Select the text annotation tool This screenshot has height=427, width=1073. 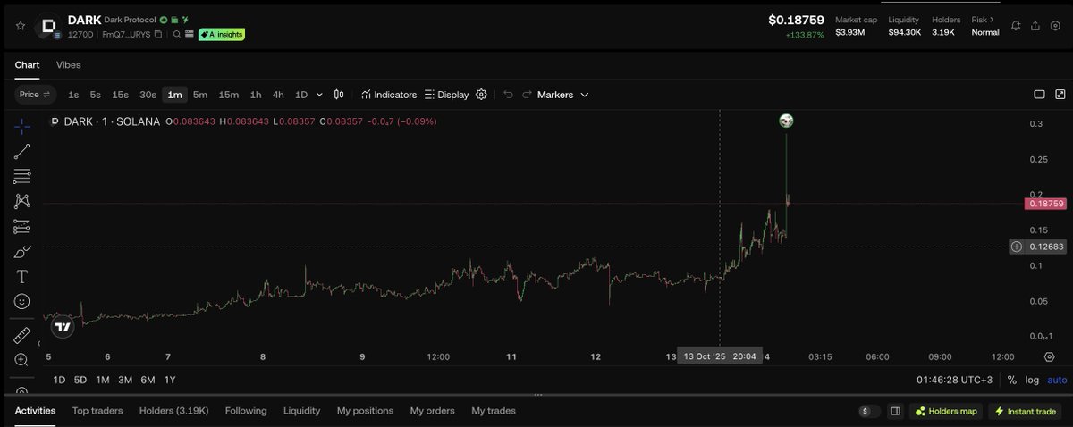click(22, 277)
